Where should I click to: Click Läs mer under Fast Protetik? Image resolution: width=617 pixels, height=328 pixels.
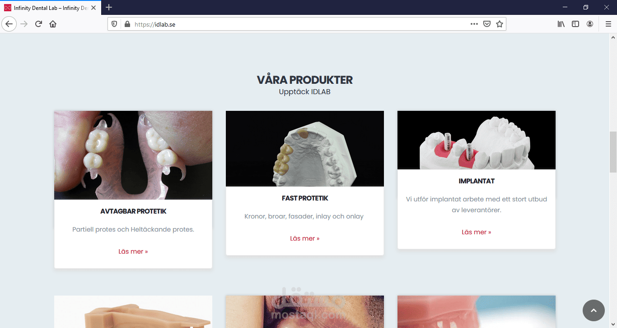[305, 238]
